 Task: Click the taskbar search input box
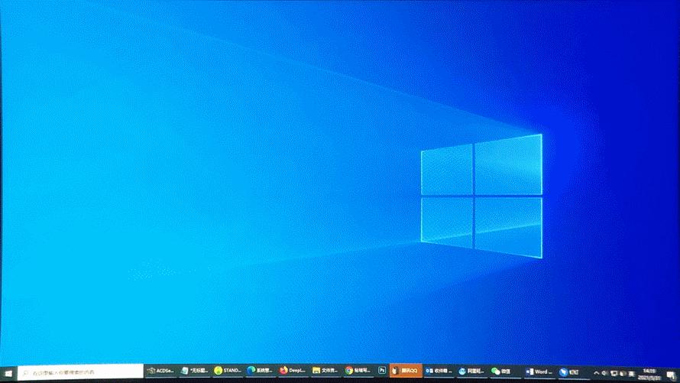point(81,372)
